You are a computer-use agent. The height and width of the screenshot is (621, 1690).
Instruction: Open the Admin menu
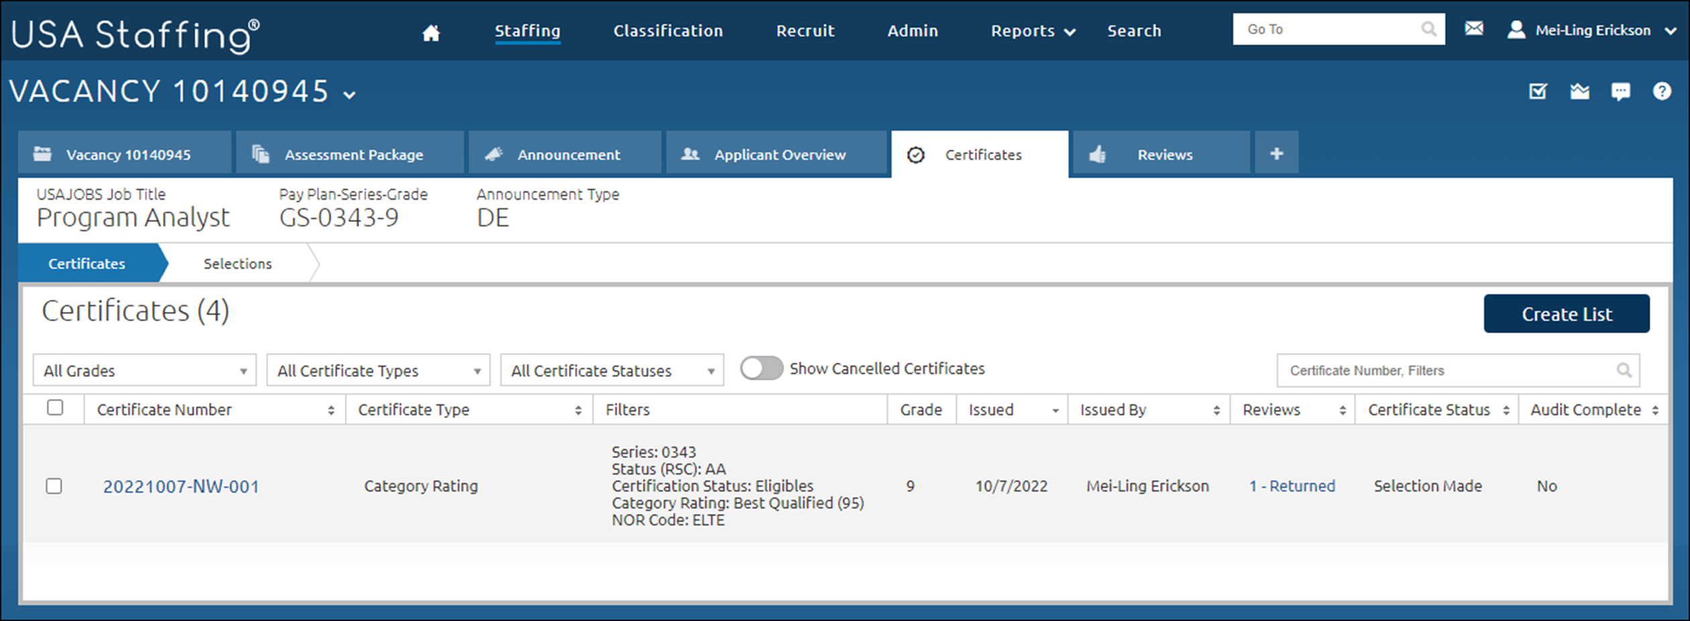pyautogui.click(x=912, y=31)
